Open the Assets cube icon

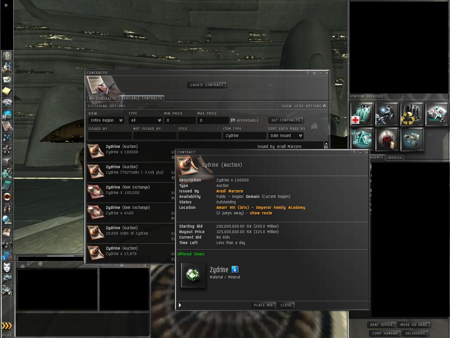[x=7, y=162]
